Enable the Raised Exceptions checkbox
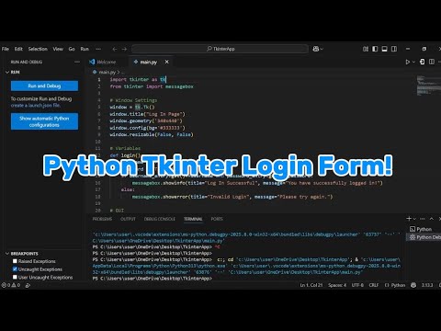The height and width of the screenshot is (331, 441). pos(15,261)
